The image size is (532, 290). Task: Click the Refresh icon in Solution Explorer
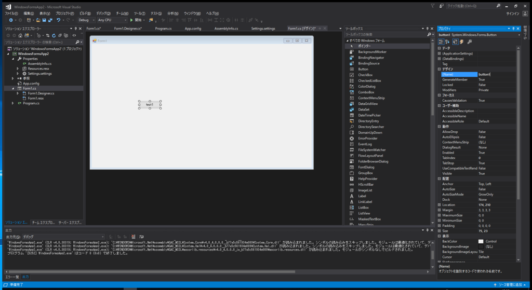54,35
